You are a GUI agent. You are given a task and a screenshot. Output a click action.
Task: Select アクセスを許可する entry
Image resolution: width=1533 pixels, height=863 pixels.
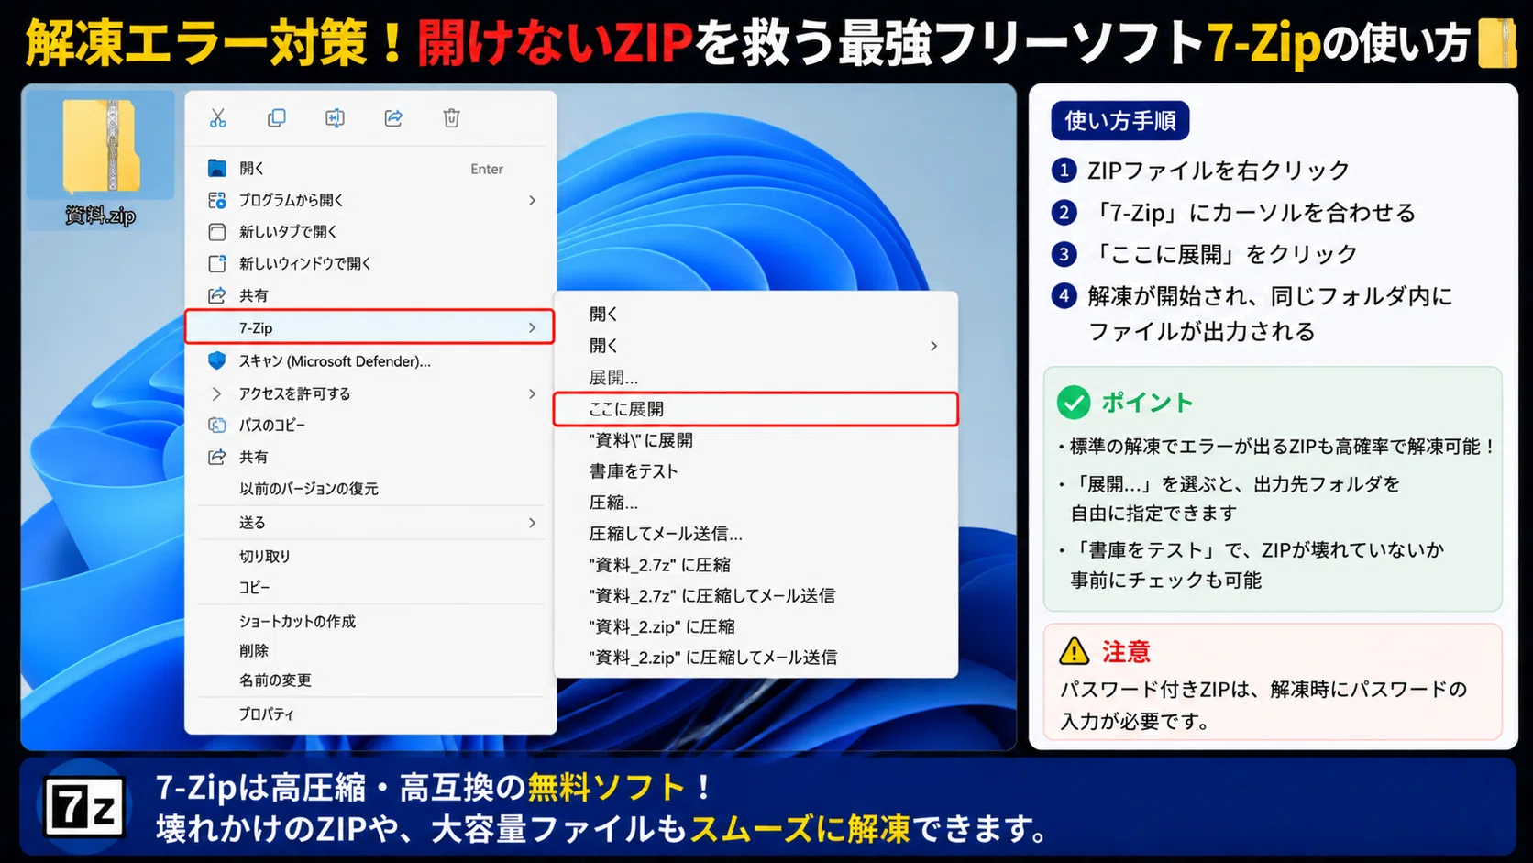tap(369, 393)
